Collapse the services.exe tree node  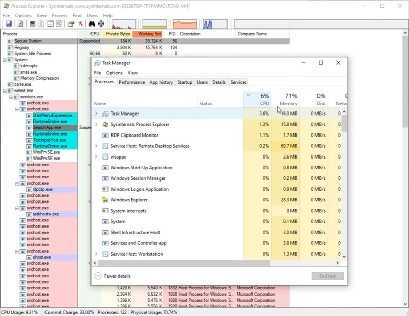11,97
